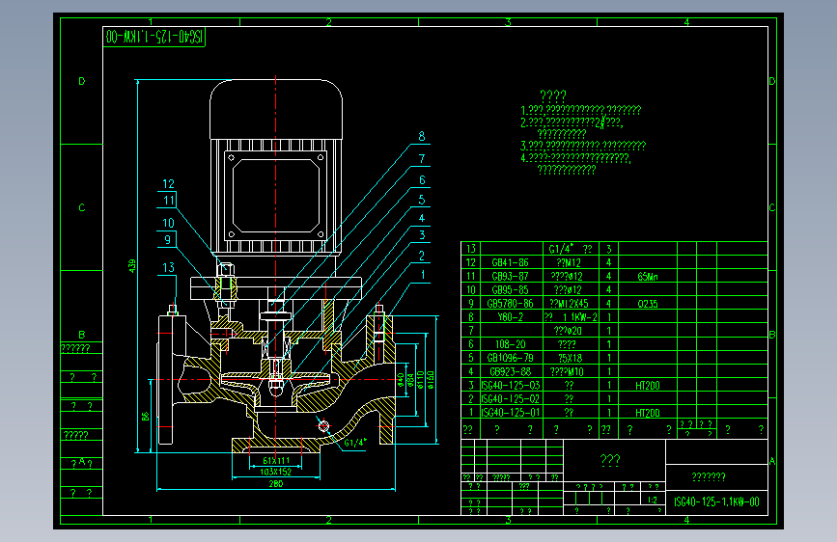Select the 86 vertical dimension text

click(145, 416)
